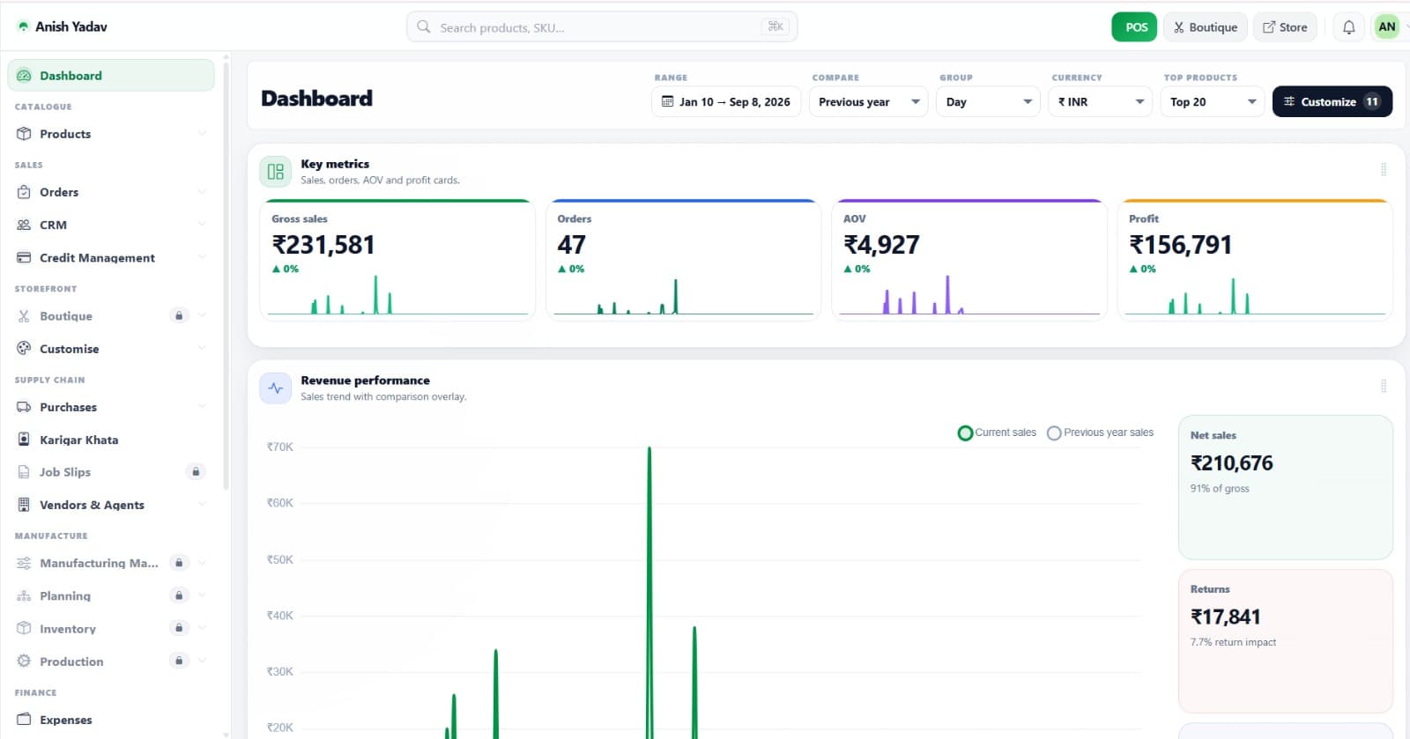This screenshot has width=1410, height=739.
Task: Click the Inventory cube icon
Action: pyautogui.click(x=24, y=629)
